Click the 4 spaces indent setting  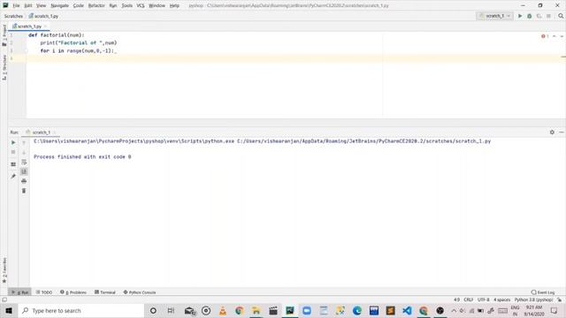501,299
